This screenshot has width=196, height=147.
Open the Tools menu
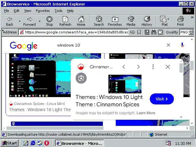coord(58,11)
